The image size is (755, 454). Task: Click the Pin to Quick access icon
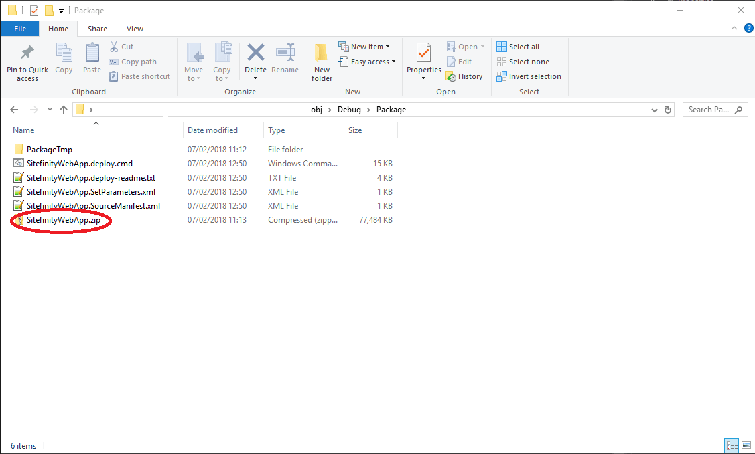tap(27, 53)
